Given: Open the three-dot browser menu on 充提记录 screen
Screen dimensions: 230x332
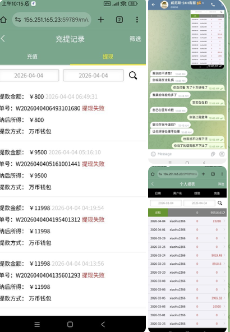Looking at the screenshot, I should tap(137, 20).
